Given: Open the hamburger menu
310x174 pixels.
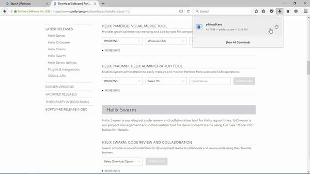Looking at the screenshot, I should pyautogui.click(x=306, y=11).
